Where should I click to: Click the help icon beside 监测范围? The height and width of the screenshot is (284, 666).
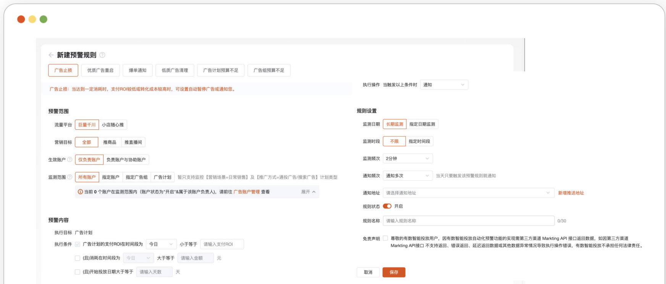[70, 177]
